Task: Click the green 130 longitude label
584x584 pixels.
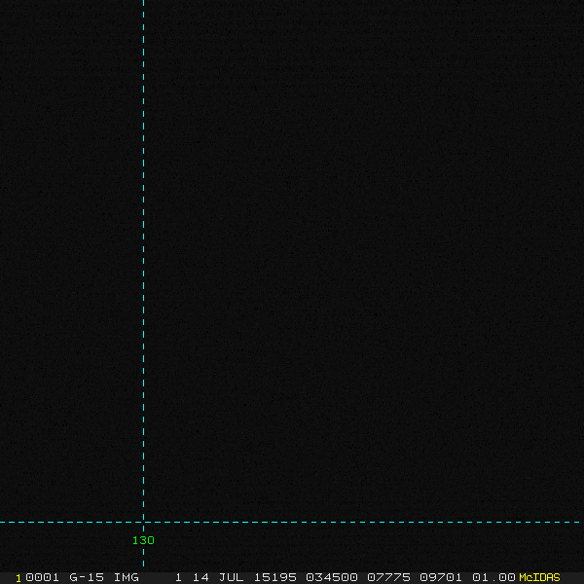Action: [x=143, y=540]
